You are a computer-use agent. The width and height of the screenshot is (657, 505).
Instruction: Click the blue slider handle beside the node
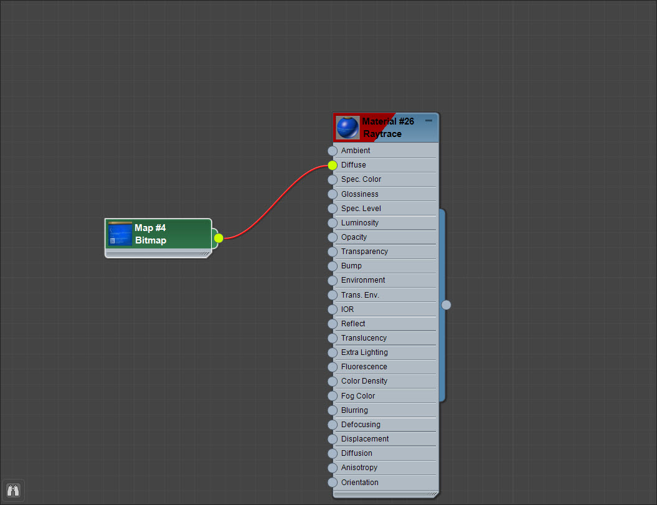[446, 304]
